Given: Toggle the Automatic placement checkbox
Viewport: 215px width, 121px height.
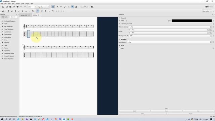Looking at the screenshot, I should coord(120,24).
